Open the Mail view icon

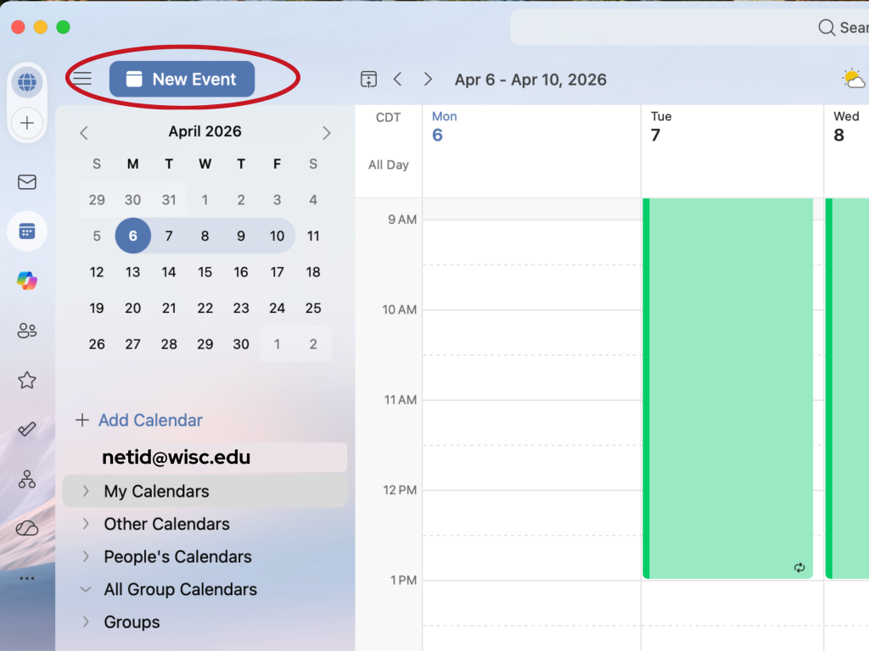[x=27, y=181]
